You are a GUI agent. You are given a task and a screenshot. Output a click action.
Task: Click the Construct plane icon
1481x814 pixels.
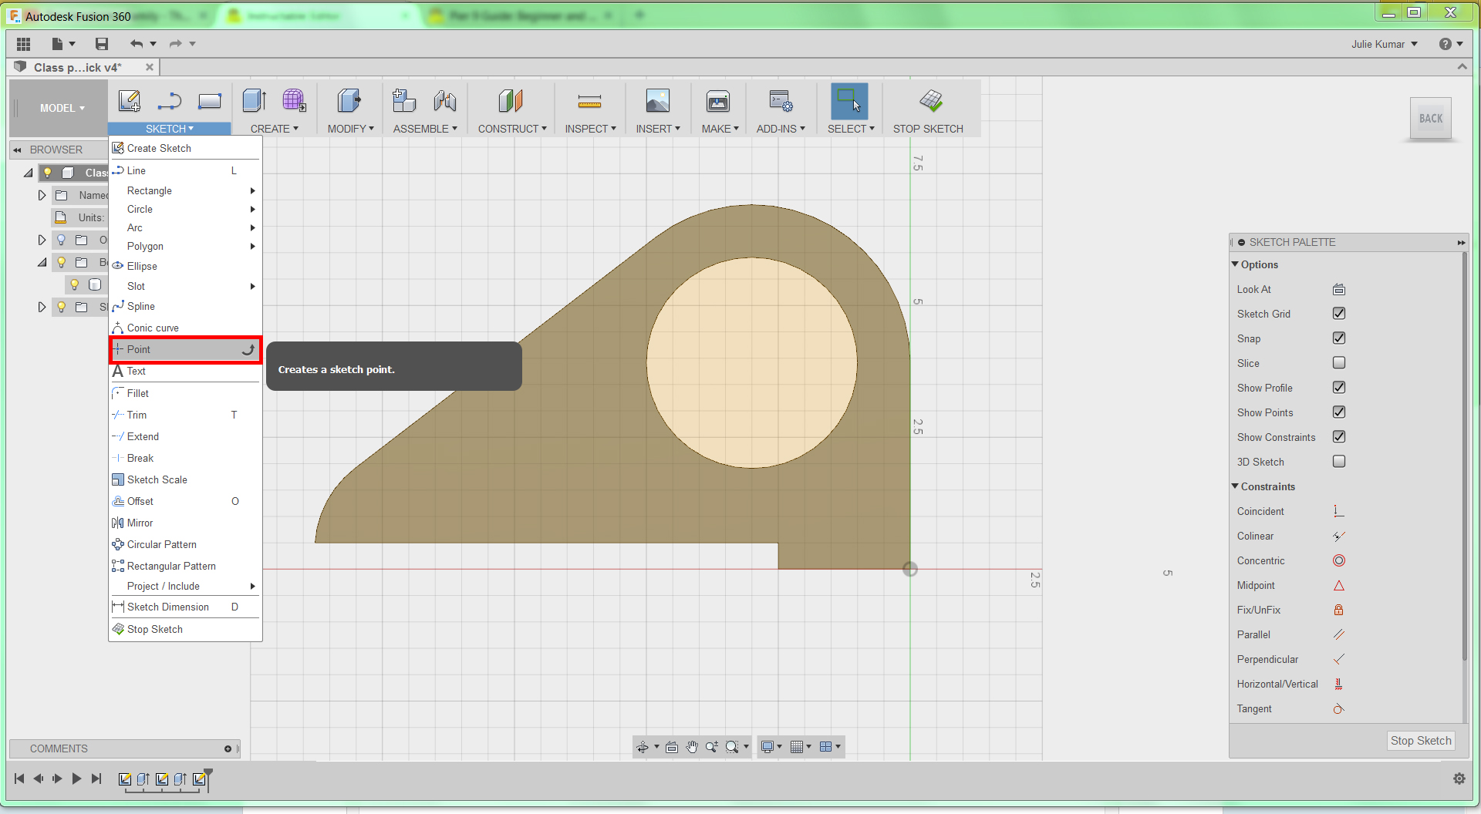(x=511, y=101)
